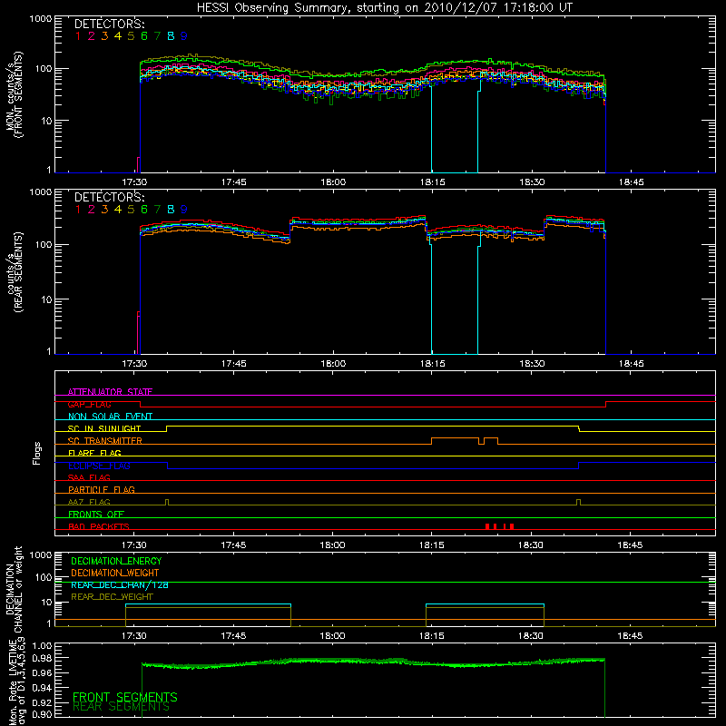Viewport: 726px width, 726px height.
Task: Click detector 7 legend in rear segments panel
Action: pyautogui.click(x=157, y=210)
